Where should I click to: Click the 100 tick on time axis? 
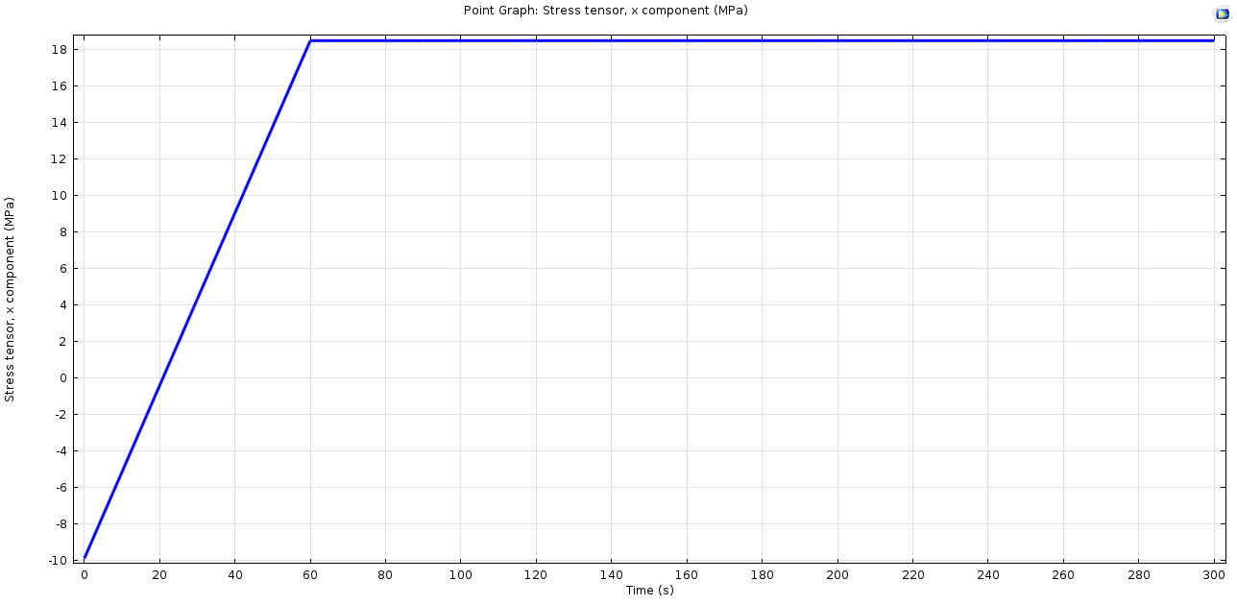461,575
